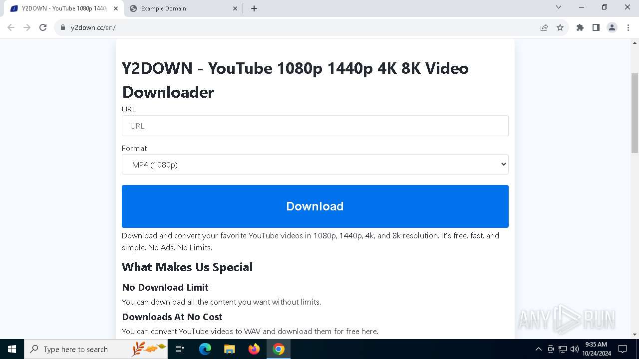Open Chrome's three-dot menu
639x359 pixels.
tap(628, 27)
